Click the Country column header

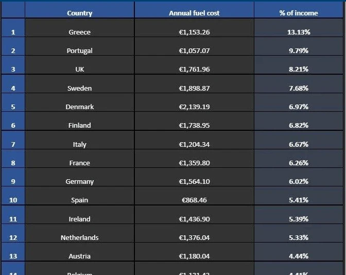(79, 13)
